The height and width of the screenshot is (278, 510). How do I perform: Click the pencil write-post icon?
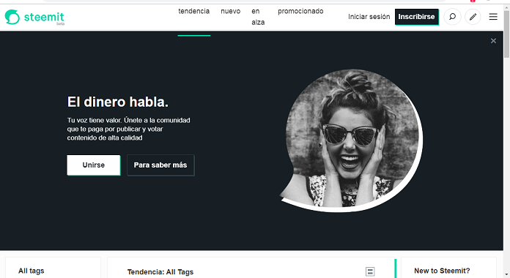[473, 17]
